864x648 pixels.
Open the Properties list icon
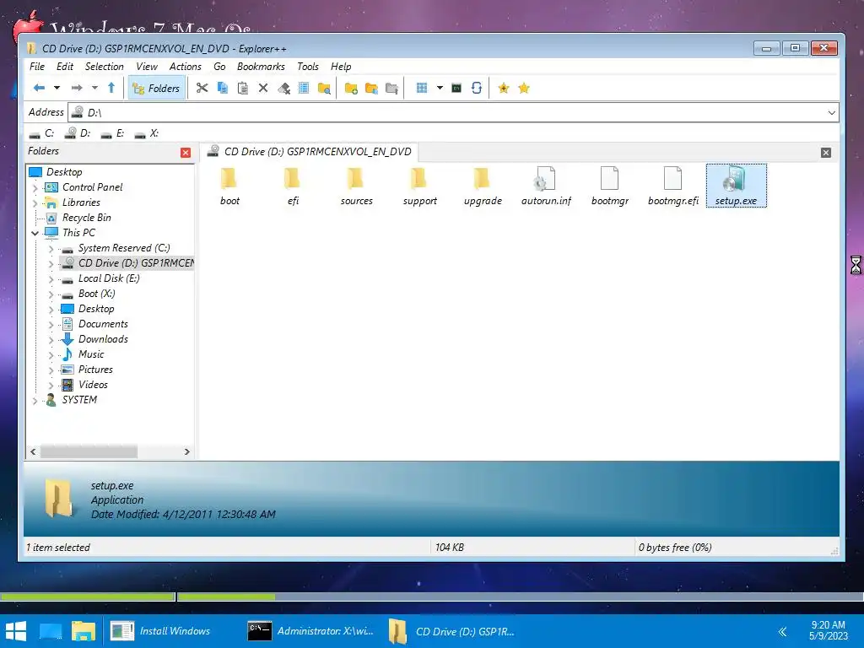304,88
